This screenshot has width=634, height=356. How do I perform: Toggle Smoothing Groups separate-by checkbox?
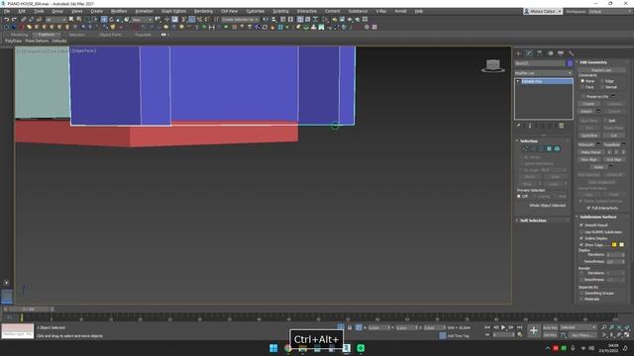[581, 293]
